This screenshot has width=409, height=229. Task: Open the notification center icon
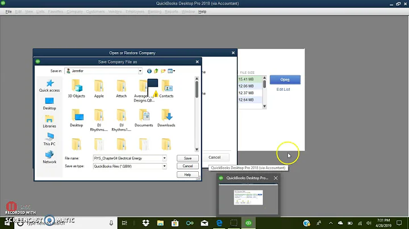click(x=399, y=223)
